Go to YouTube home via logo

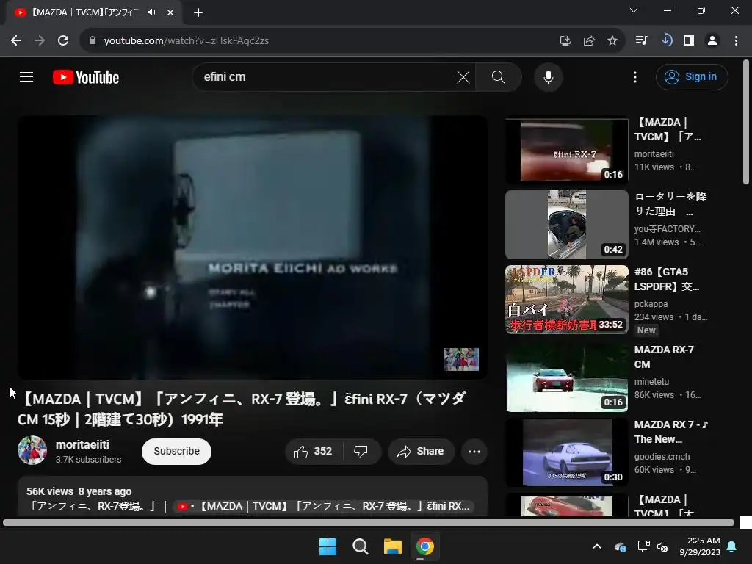pyautogui.click(x=86, y=77)
